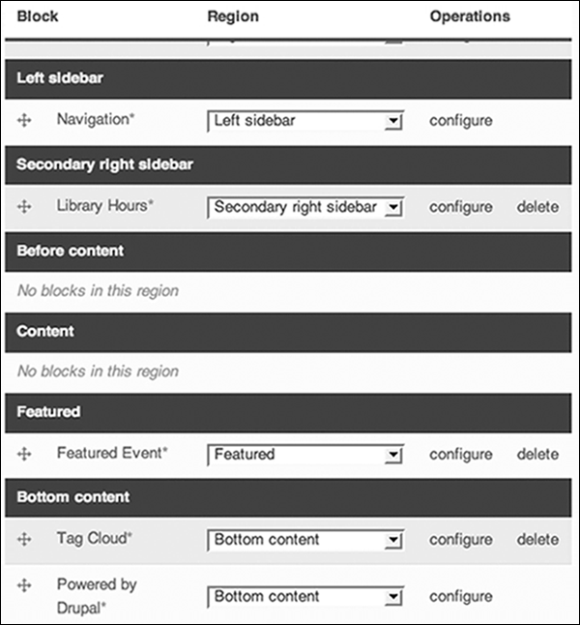
Task: Open the Powered by Drupal region dropdown
Action: click(304, 597)
